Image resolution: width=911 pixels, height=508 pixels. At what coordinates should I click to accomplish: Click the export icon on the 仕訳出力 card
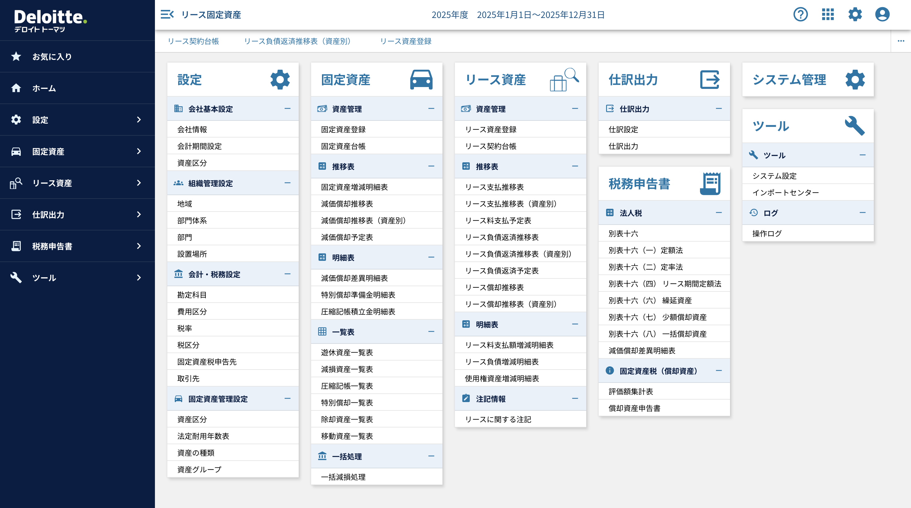[711, 79]
